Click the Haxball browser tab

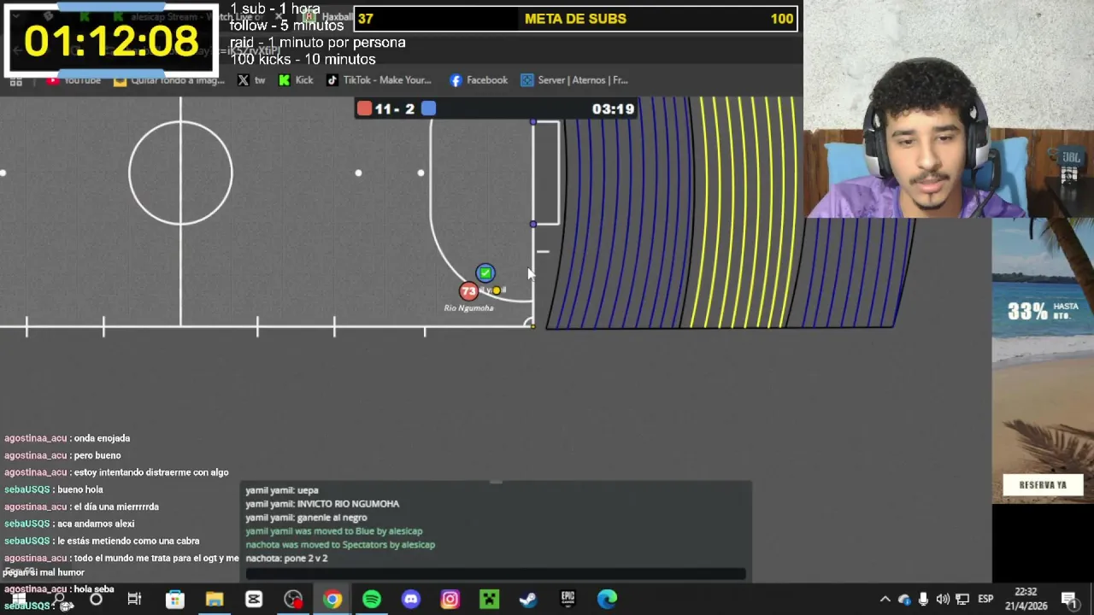pyautogui.click(x=328, y=16)
